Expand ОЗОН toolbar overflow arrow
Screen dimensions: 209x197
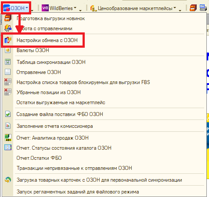coord(32,11)
